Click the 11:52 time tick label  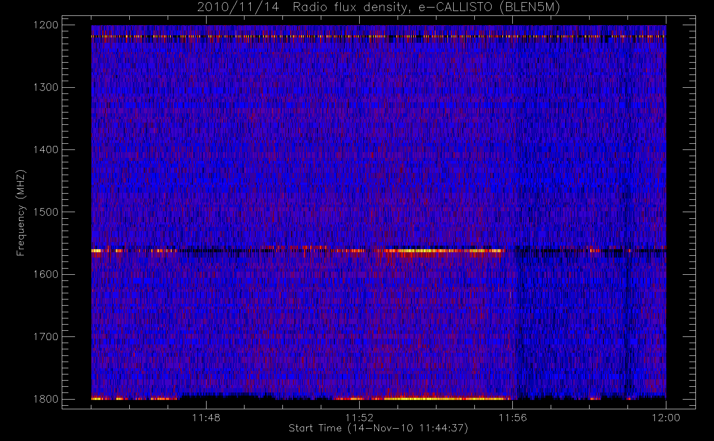tap(359, 418)
